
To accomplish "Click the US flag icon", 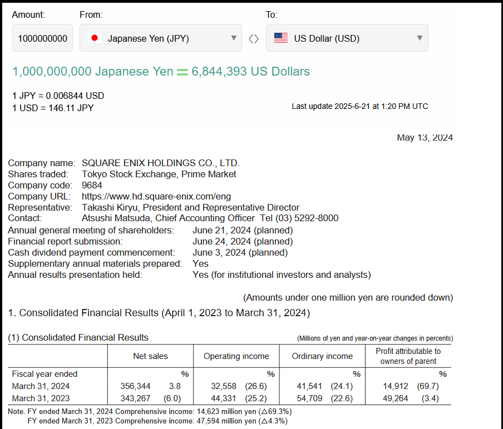I will 280,38.
